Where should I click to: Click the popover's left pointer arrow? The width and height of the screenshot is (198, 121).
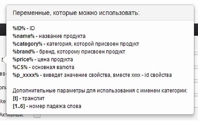pos(5,59)
